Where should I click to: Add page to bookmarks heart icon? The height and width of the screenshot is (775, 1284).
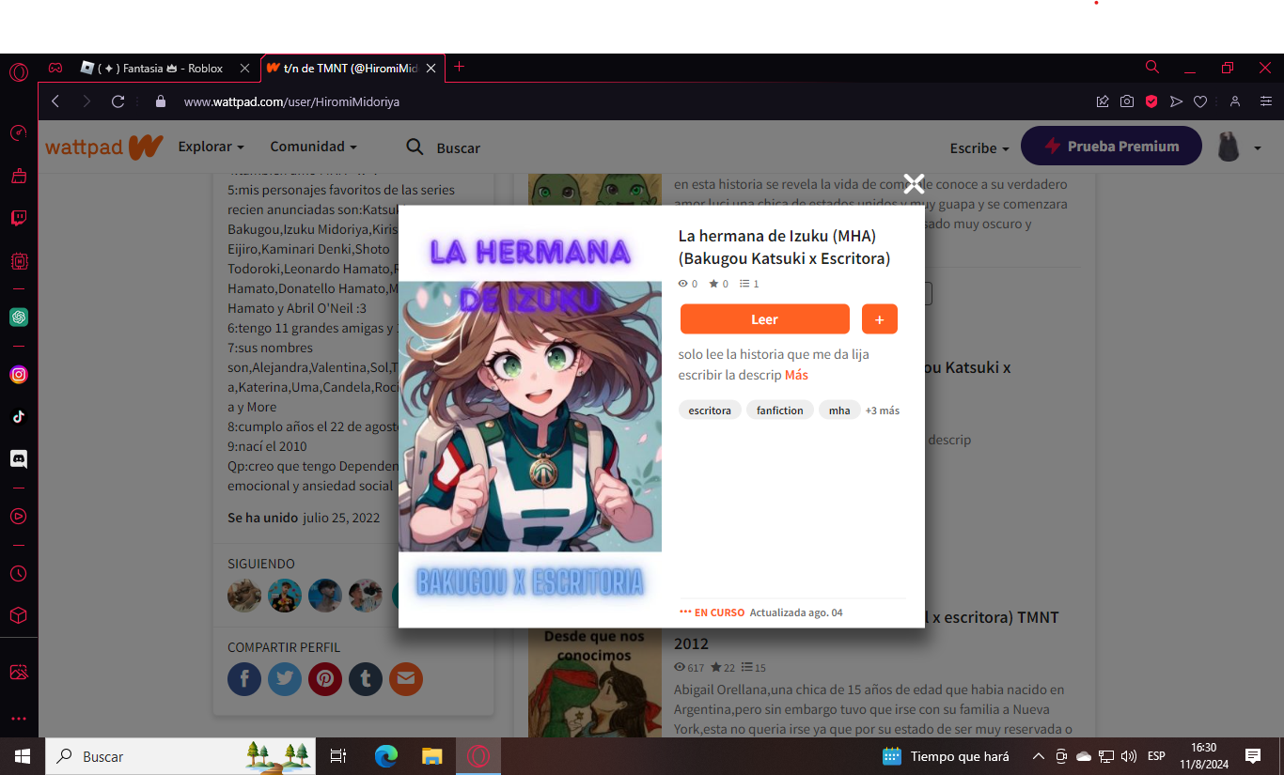1200,101
